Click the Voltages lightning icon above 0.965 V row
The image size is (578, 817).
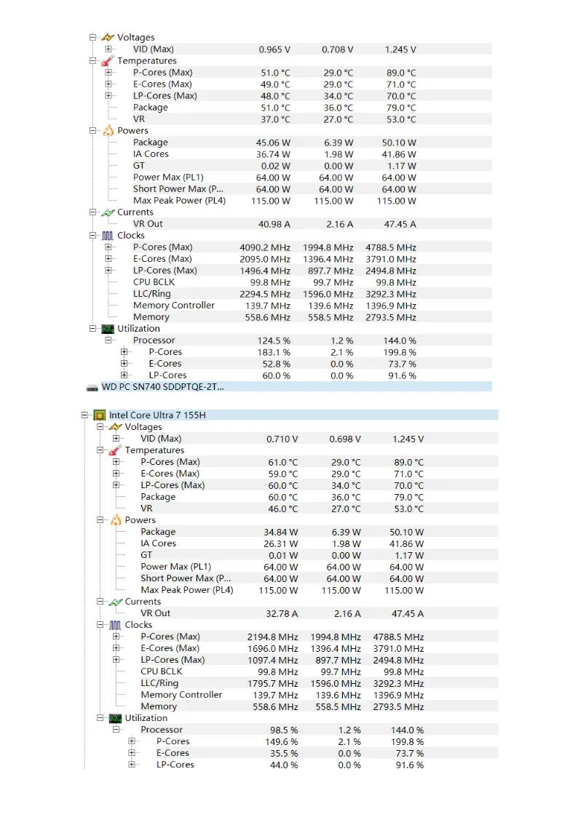click(108, 38)
